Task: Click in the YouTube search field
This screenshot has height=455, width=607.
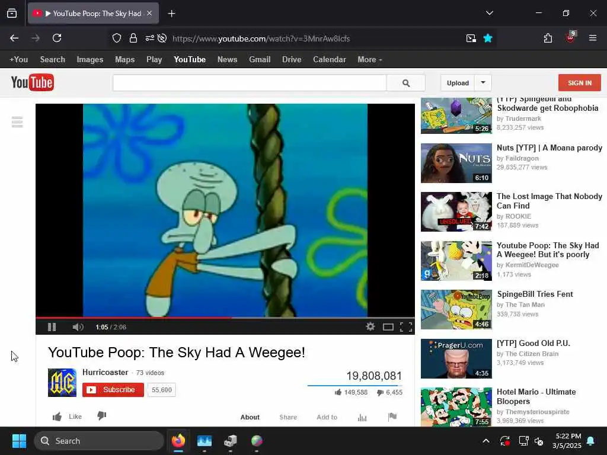Action: (x=250, y=83)
